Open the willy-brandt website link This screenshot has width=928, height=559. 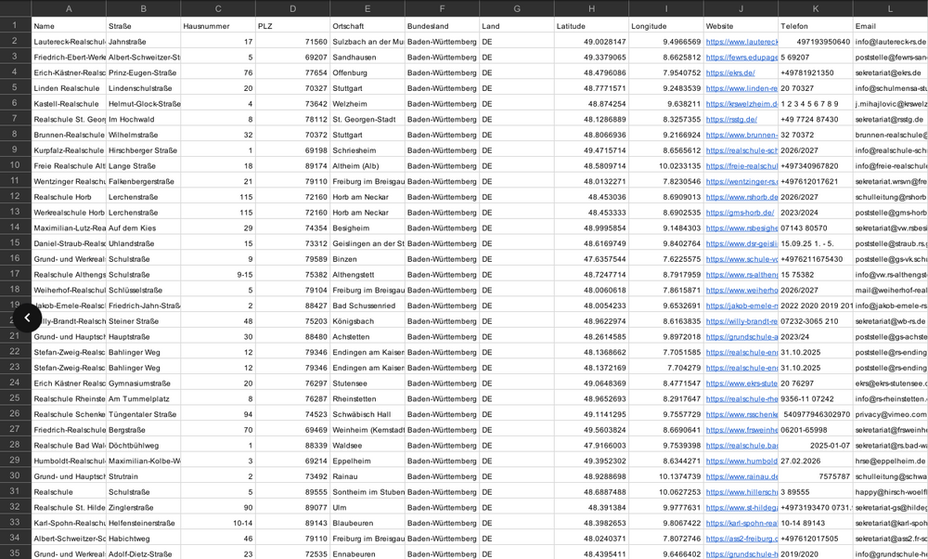741,321
